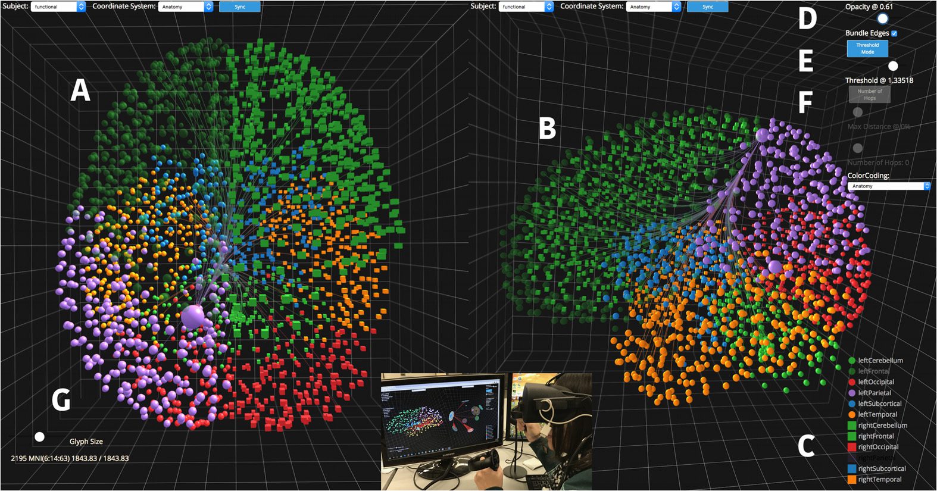Click the Number of Hops slider handle

(x=858, y=148)
